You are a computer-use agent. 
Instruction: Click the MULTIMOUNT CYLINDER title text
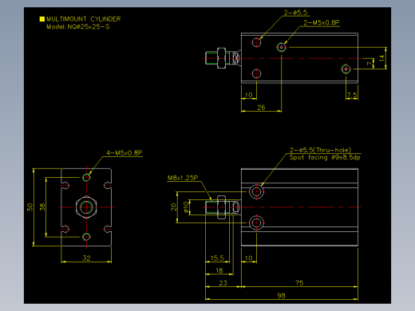point(84,19)
